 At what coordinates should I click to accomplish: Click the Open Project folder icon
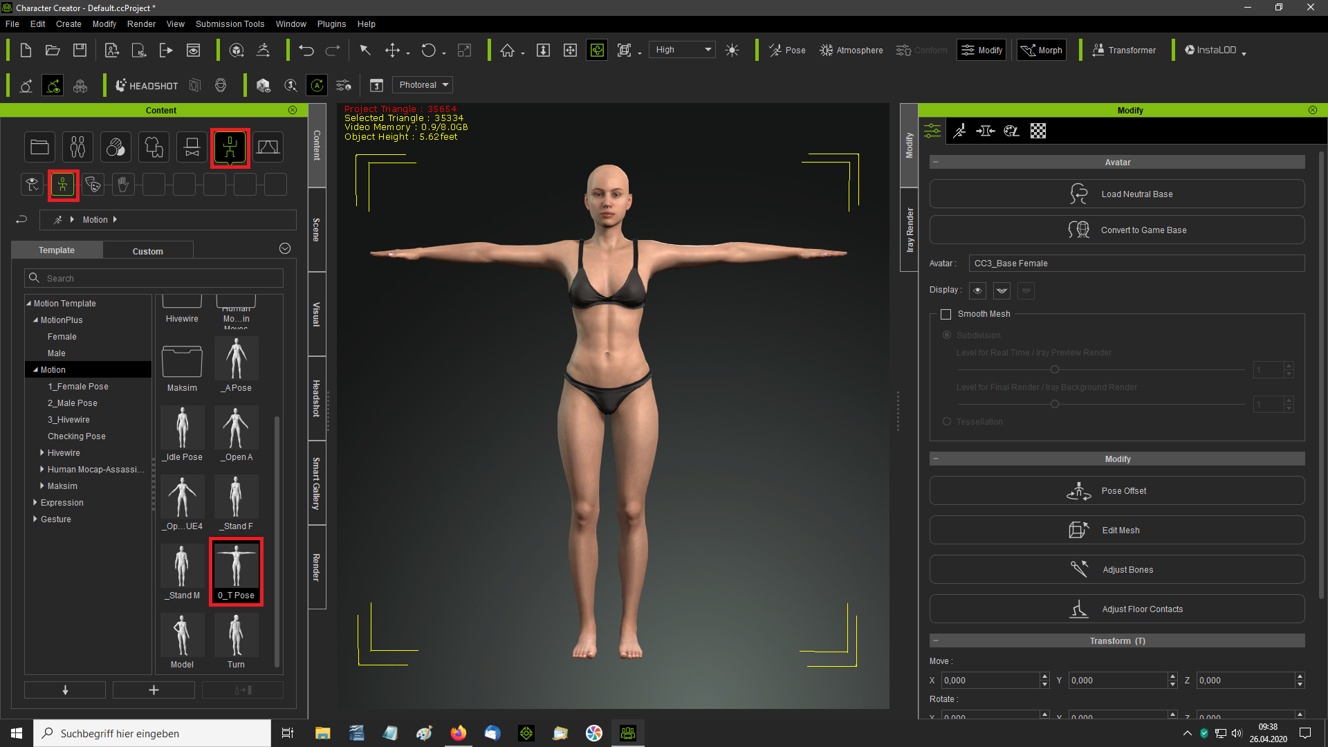pyautogui.click(x=53, y=50)
